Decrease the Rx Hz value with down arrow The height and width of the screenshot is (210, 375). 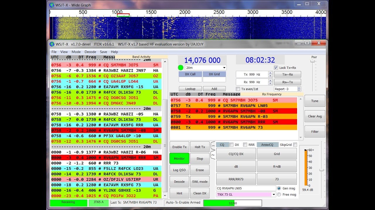270,83
